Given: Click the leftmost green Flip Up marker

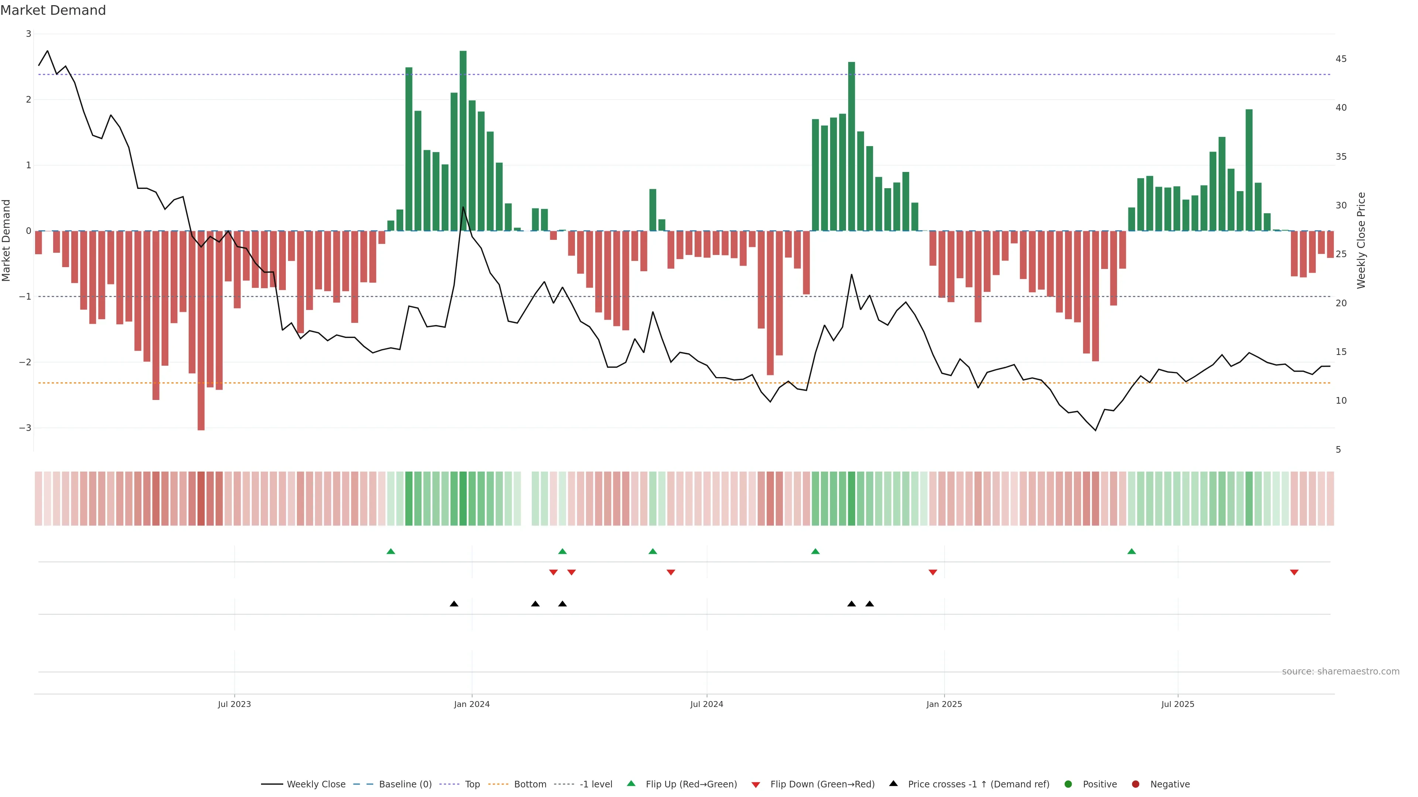Looking at the screenshot, I should (x=391, y=551).
